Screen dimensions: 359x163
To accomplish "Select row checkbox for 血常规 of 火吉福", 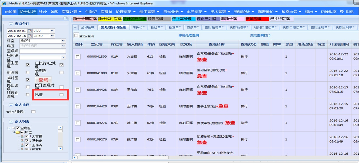I will click(78, 57).
